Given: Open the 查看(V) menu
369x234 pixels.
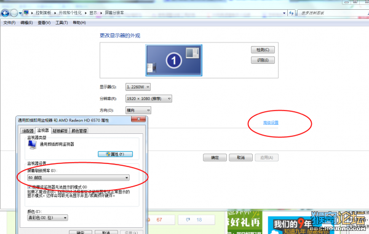Looking at the screenshot, I should coord(44,23).
